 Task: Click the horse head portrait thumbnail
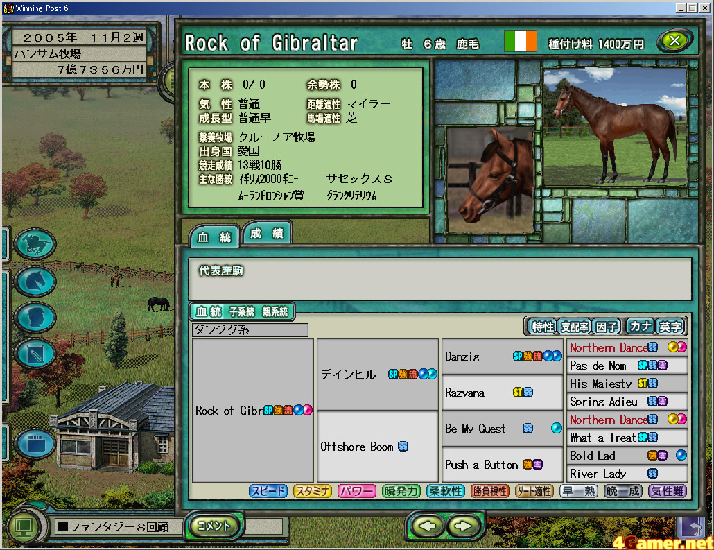489,180
